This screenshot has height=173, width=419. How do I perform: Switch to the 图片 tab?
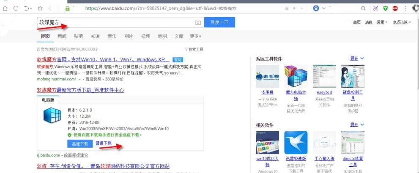tap(129, 36)
